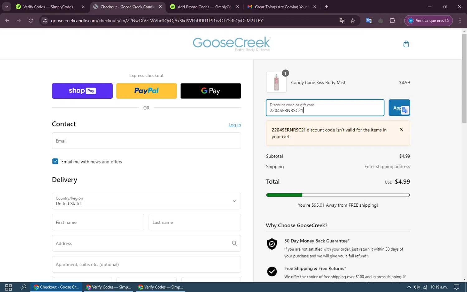Click the Free Shipping checkmark icon
This screenshot has width=467, height=292.
tap(272, 271)
